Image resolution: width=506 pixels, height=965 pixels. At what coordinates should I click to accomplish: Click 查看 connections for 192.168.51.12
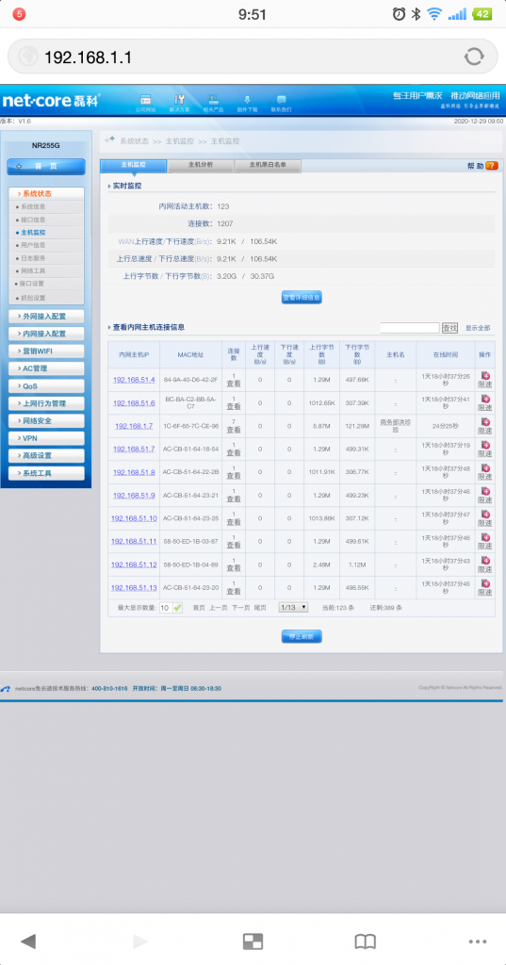click(234, 568)
